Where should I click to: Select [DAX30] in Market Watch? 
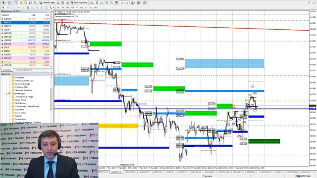[x=25, y=44]
